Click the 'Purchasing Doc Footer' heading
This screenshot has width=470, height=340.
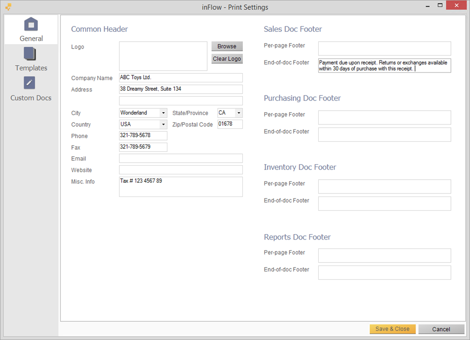(302, 98)
